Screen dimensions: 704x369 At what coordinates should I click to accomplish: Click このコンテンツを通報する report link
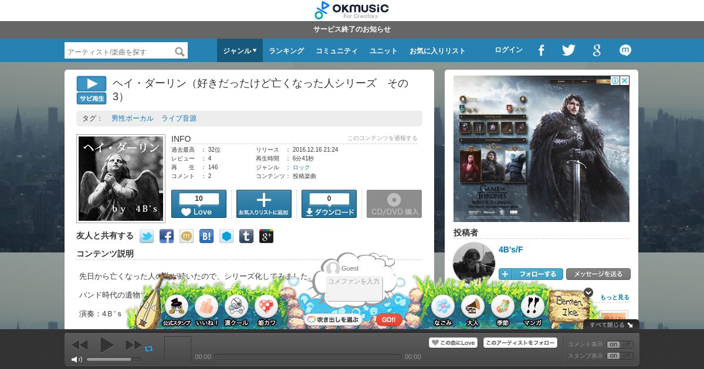click(383, 138)
